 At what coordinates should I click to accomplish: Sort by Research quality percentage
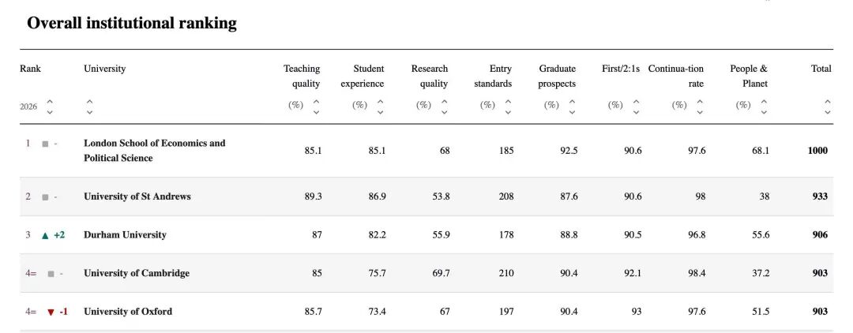pos(444,106)
